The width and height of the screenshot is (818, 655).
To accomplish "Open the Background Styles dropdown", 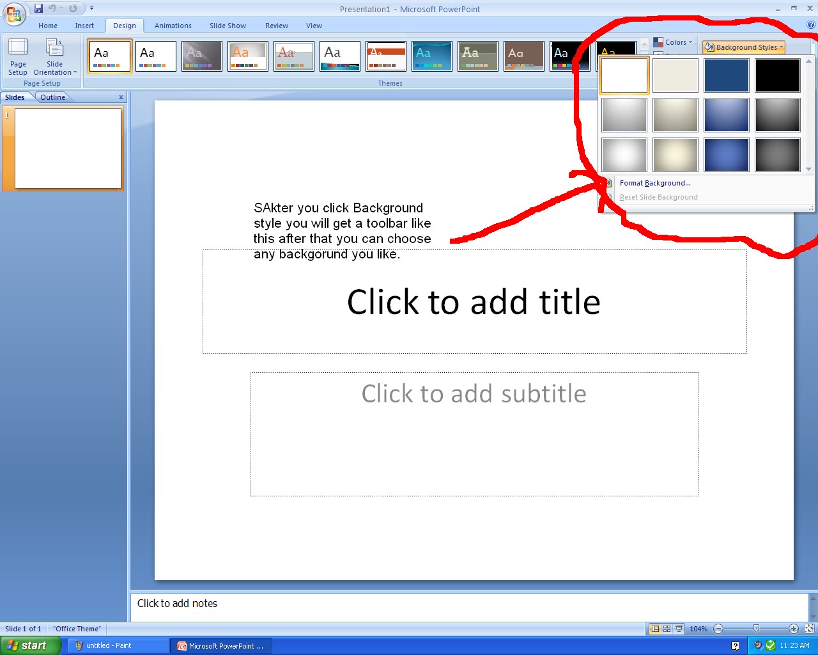I will tap(743, 47).
